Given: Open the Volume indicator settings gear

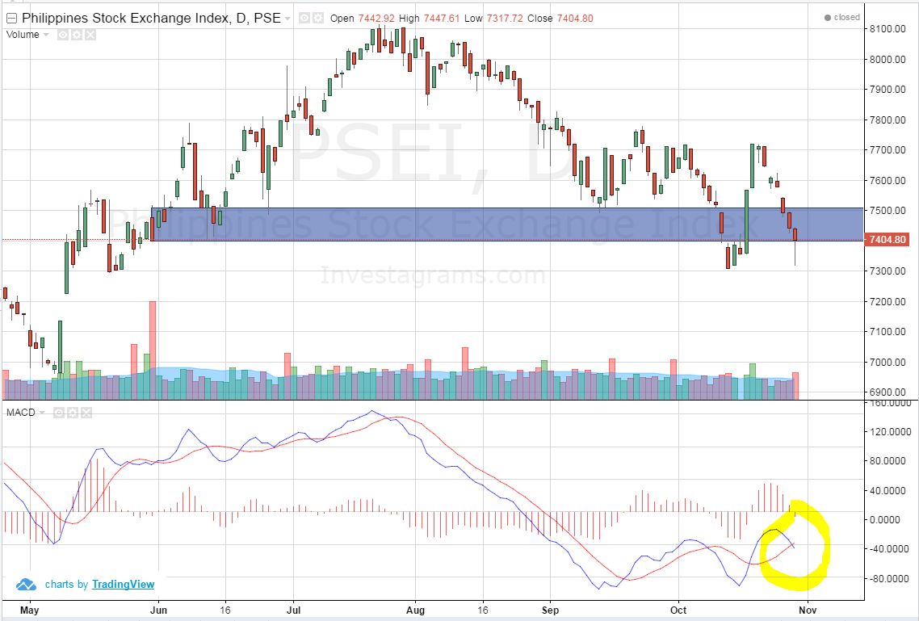Looking at the screenshot, I should pyautogui.click(x=76, y=34).
